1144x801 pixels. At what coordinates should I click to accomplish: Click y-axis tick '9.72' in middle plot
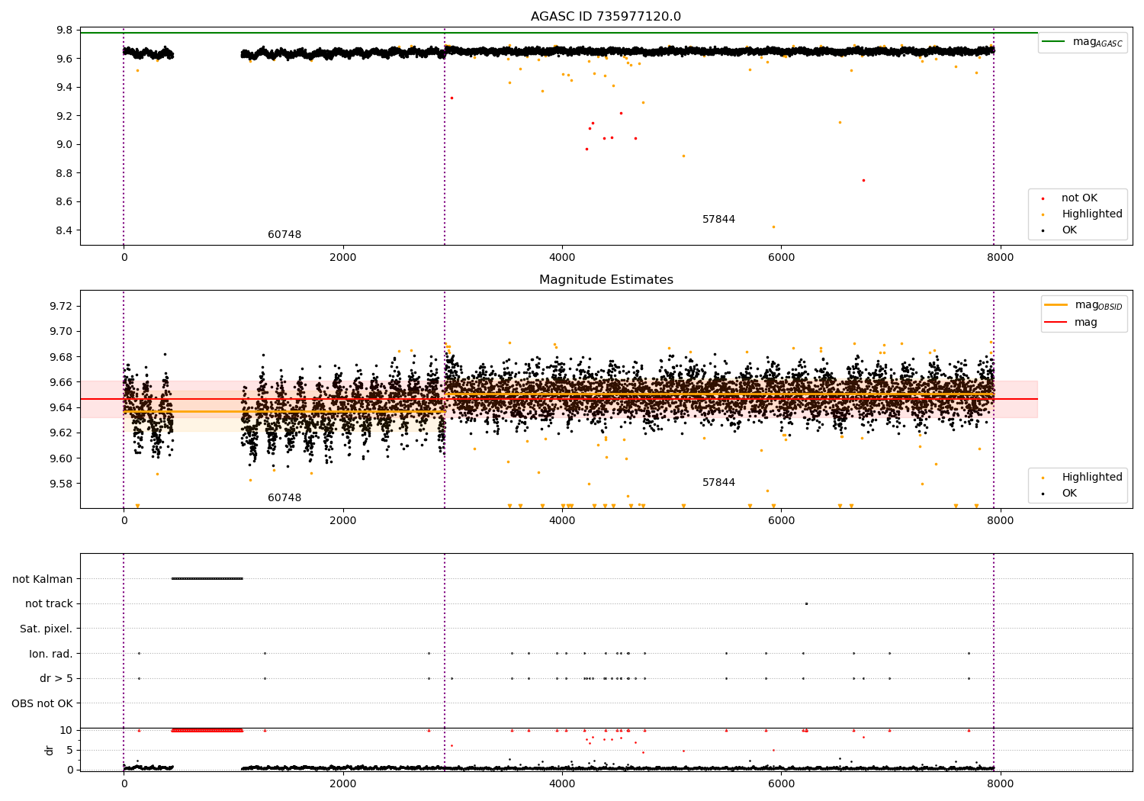[61, 307]
